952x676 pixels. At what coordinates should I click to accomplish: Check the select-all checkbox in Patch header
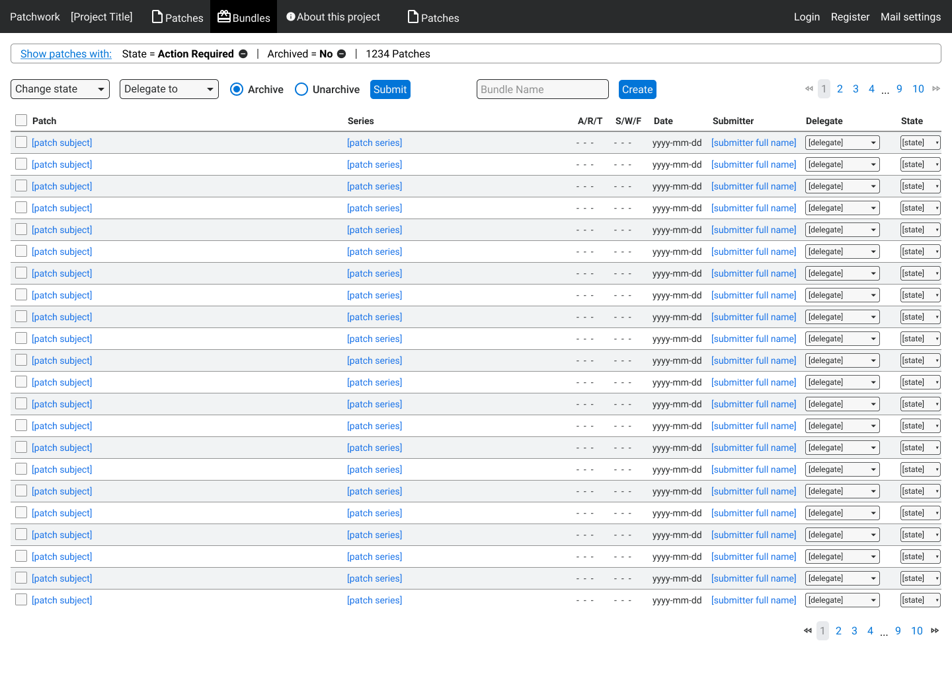point(21,120)
